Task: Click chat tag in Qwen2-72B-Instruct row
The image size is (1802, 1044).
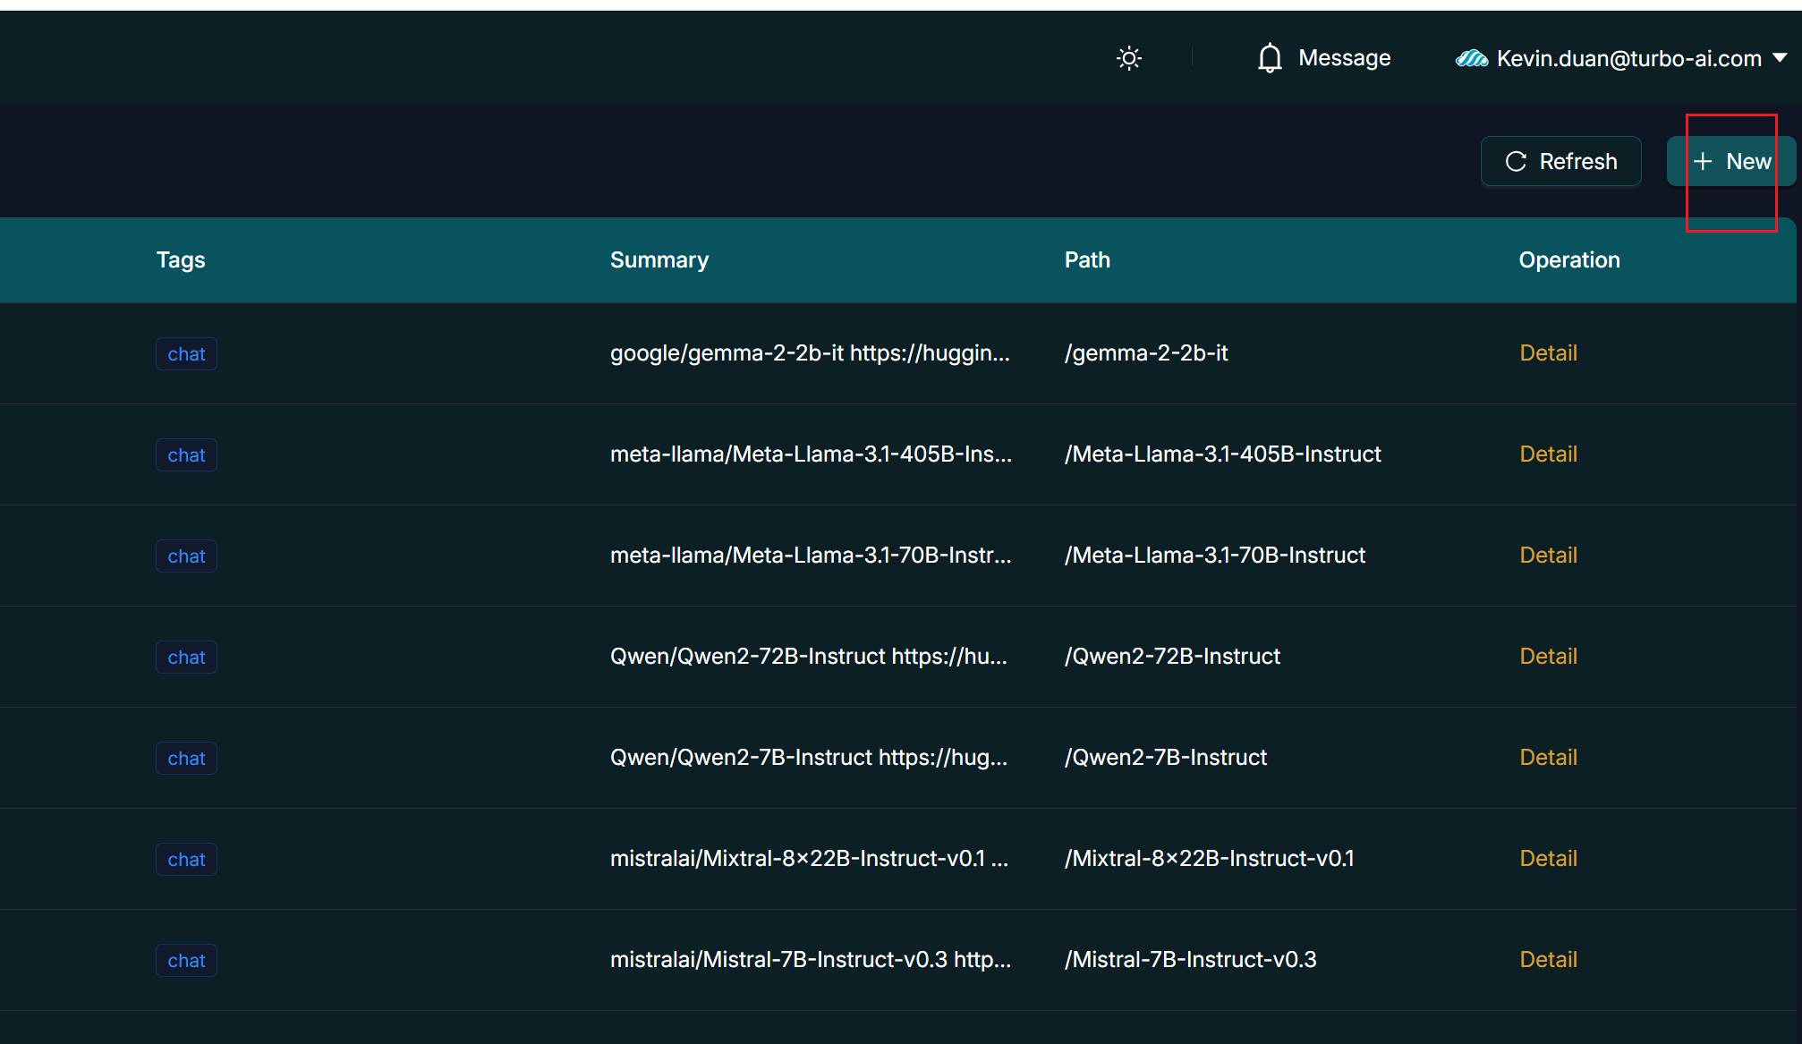Action: (x=186, y=658)
